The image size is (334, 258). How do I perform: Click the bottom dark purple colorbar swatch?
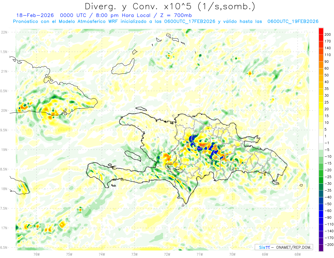[321, 248]
